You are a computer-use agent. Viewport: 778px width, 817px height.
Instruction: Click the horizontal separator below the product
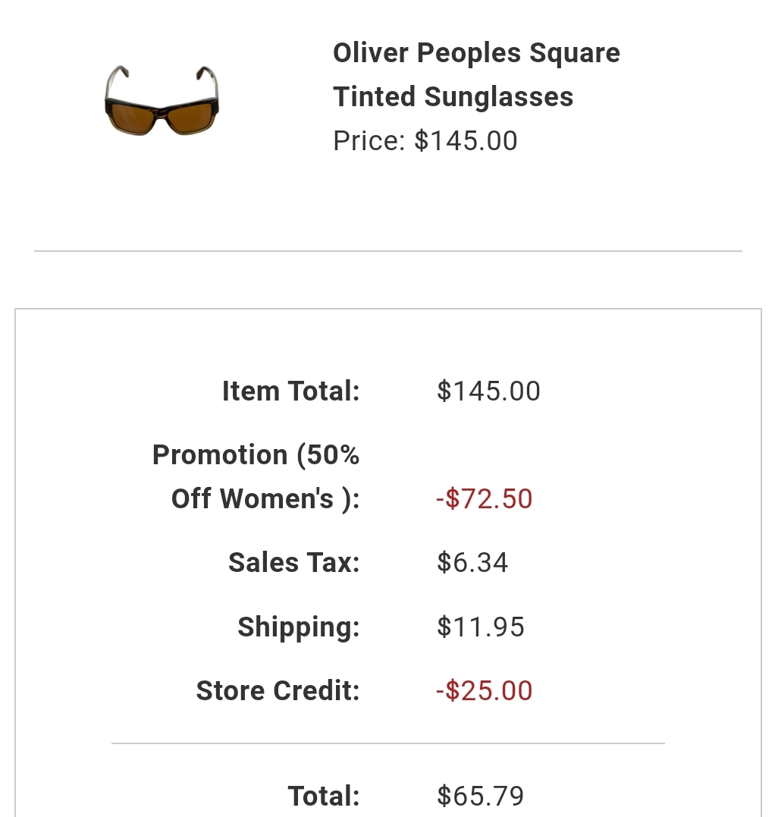tap(388, 251)
